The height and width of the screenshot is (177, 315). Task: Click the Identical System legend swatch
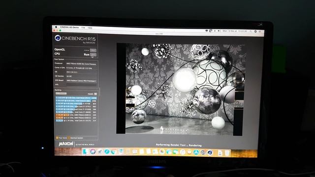pyautogui.click(x=69, y=138)
